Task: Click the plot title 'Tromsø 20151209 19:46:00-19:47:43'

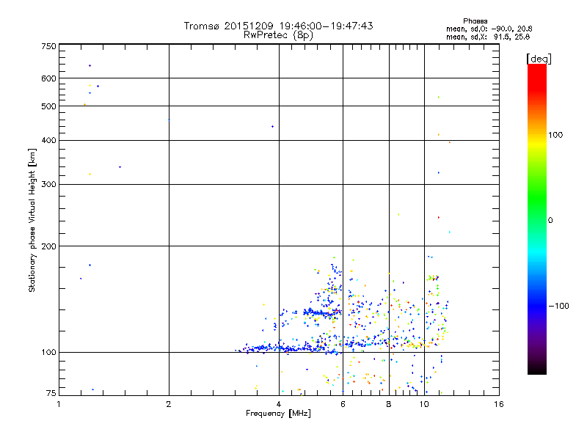Action: (278, 26)
